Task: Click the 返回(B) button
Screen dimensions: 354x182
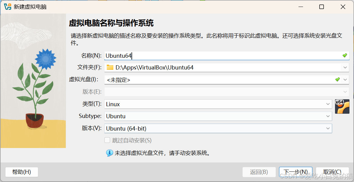Action: tap(259, 172)
